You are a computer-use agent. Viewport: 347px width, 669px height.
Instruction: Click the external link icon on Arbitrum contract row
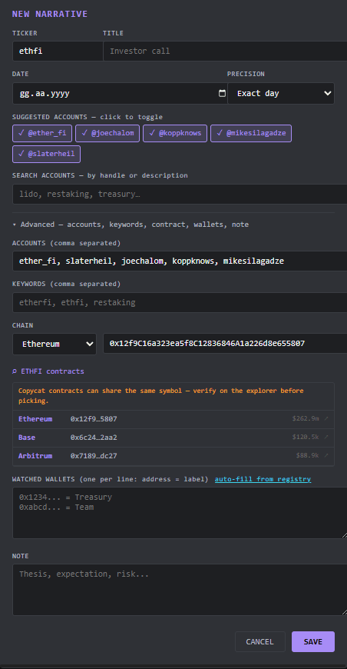click(326, 456)
